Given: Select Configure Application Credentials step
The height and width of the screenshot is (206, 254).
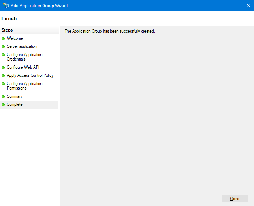Looking at the screenshot, I should click(24, 57).
